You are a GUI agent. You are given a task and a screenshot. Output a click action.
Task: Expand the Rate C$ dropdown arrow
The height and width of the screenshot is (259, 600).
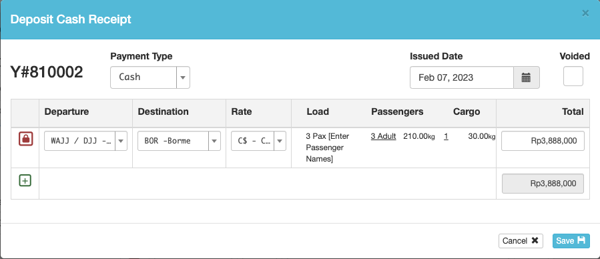tap(280, 141)
